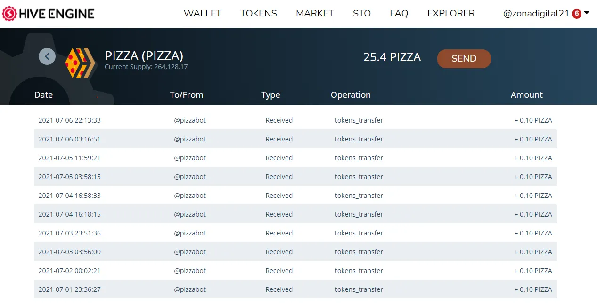Click tokens_transfer in the 22:13:33 row
597x305 pixels.
[x=359, y=120]
